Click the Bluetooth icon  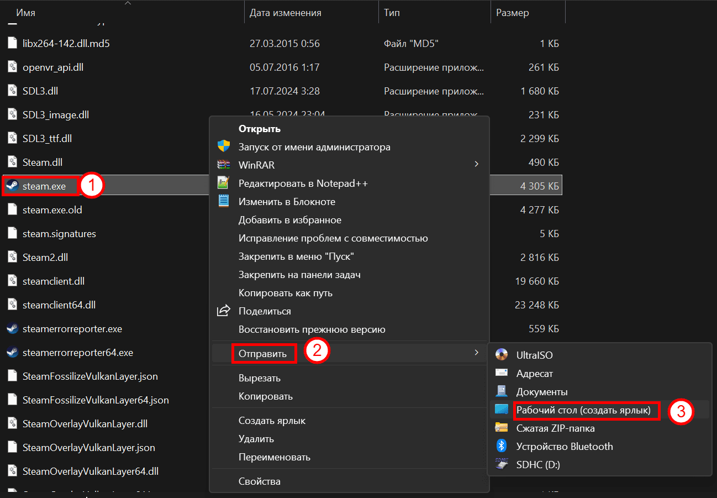502,446
